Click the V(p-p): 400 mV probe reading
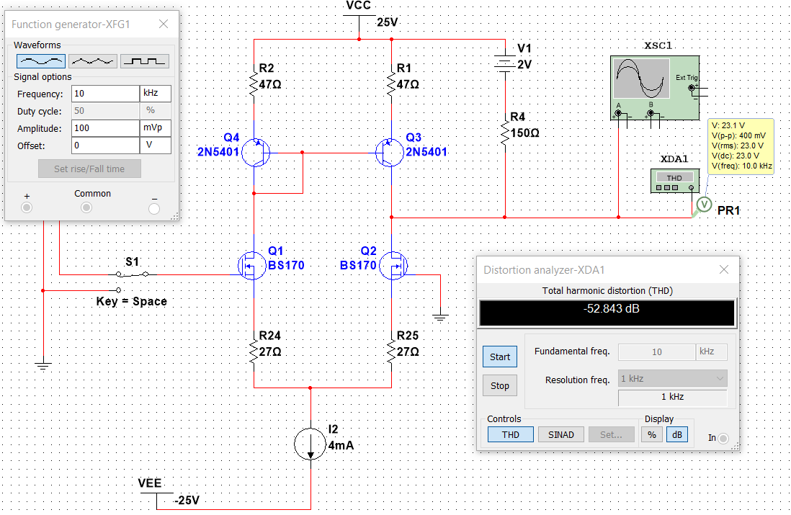This screenshot has width=791, height=515. 738,135
